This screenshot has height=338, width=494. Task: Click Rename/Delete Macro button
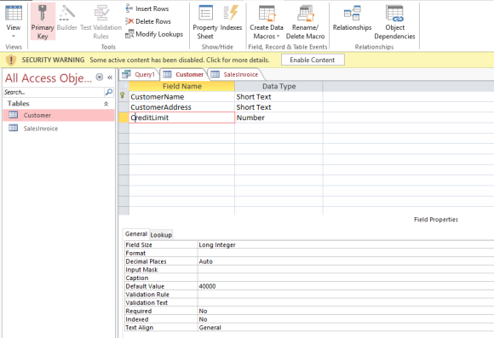[x=305, y=21]
